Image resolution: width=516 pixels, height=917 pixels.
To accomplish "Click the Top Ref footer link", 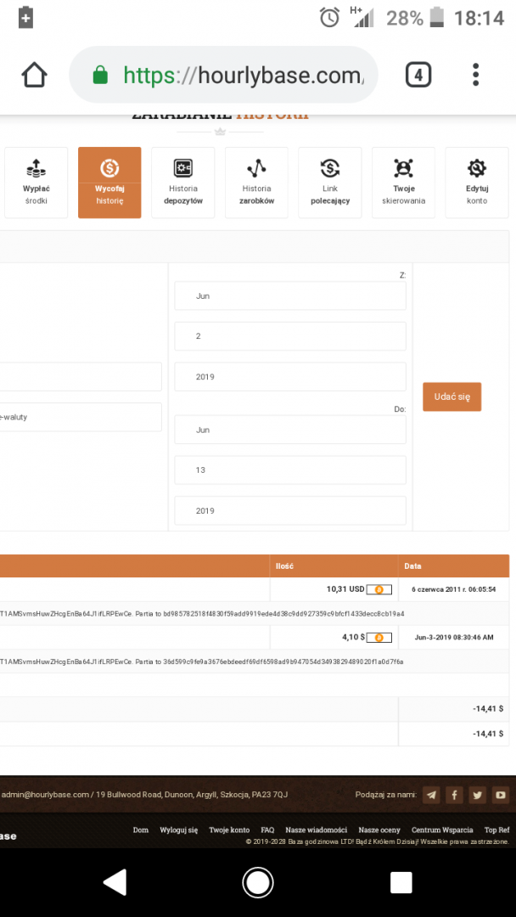I will tap(496, 830).
